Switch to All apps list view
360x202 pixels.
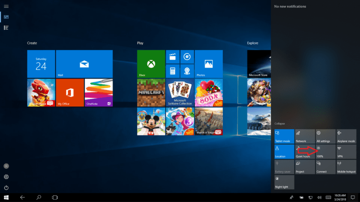[6, 28]
